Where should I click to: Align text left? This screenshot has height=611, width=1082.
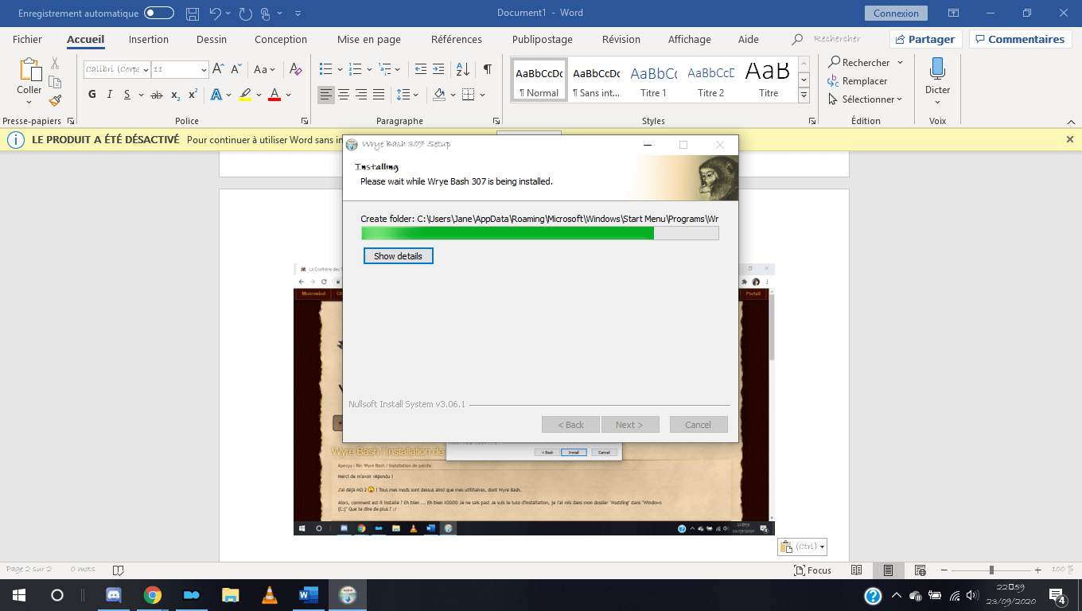pyautogui.click(x=326, y=95)
